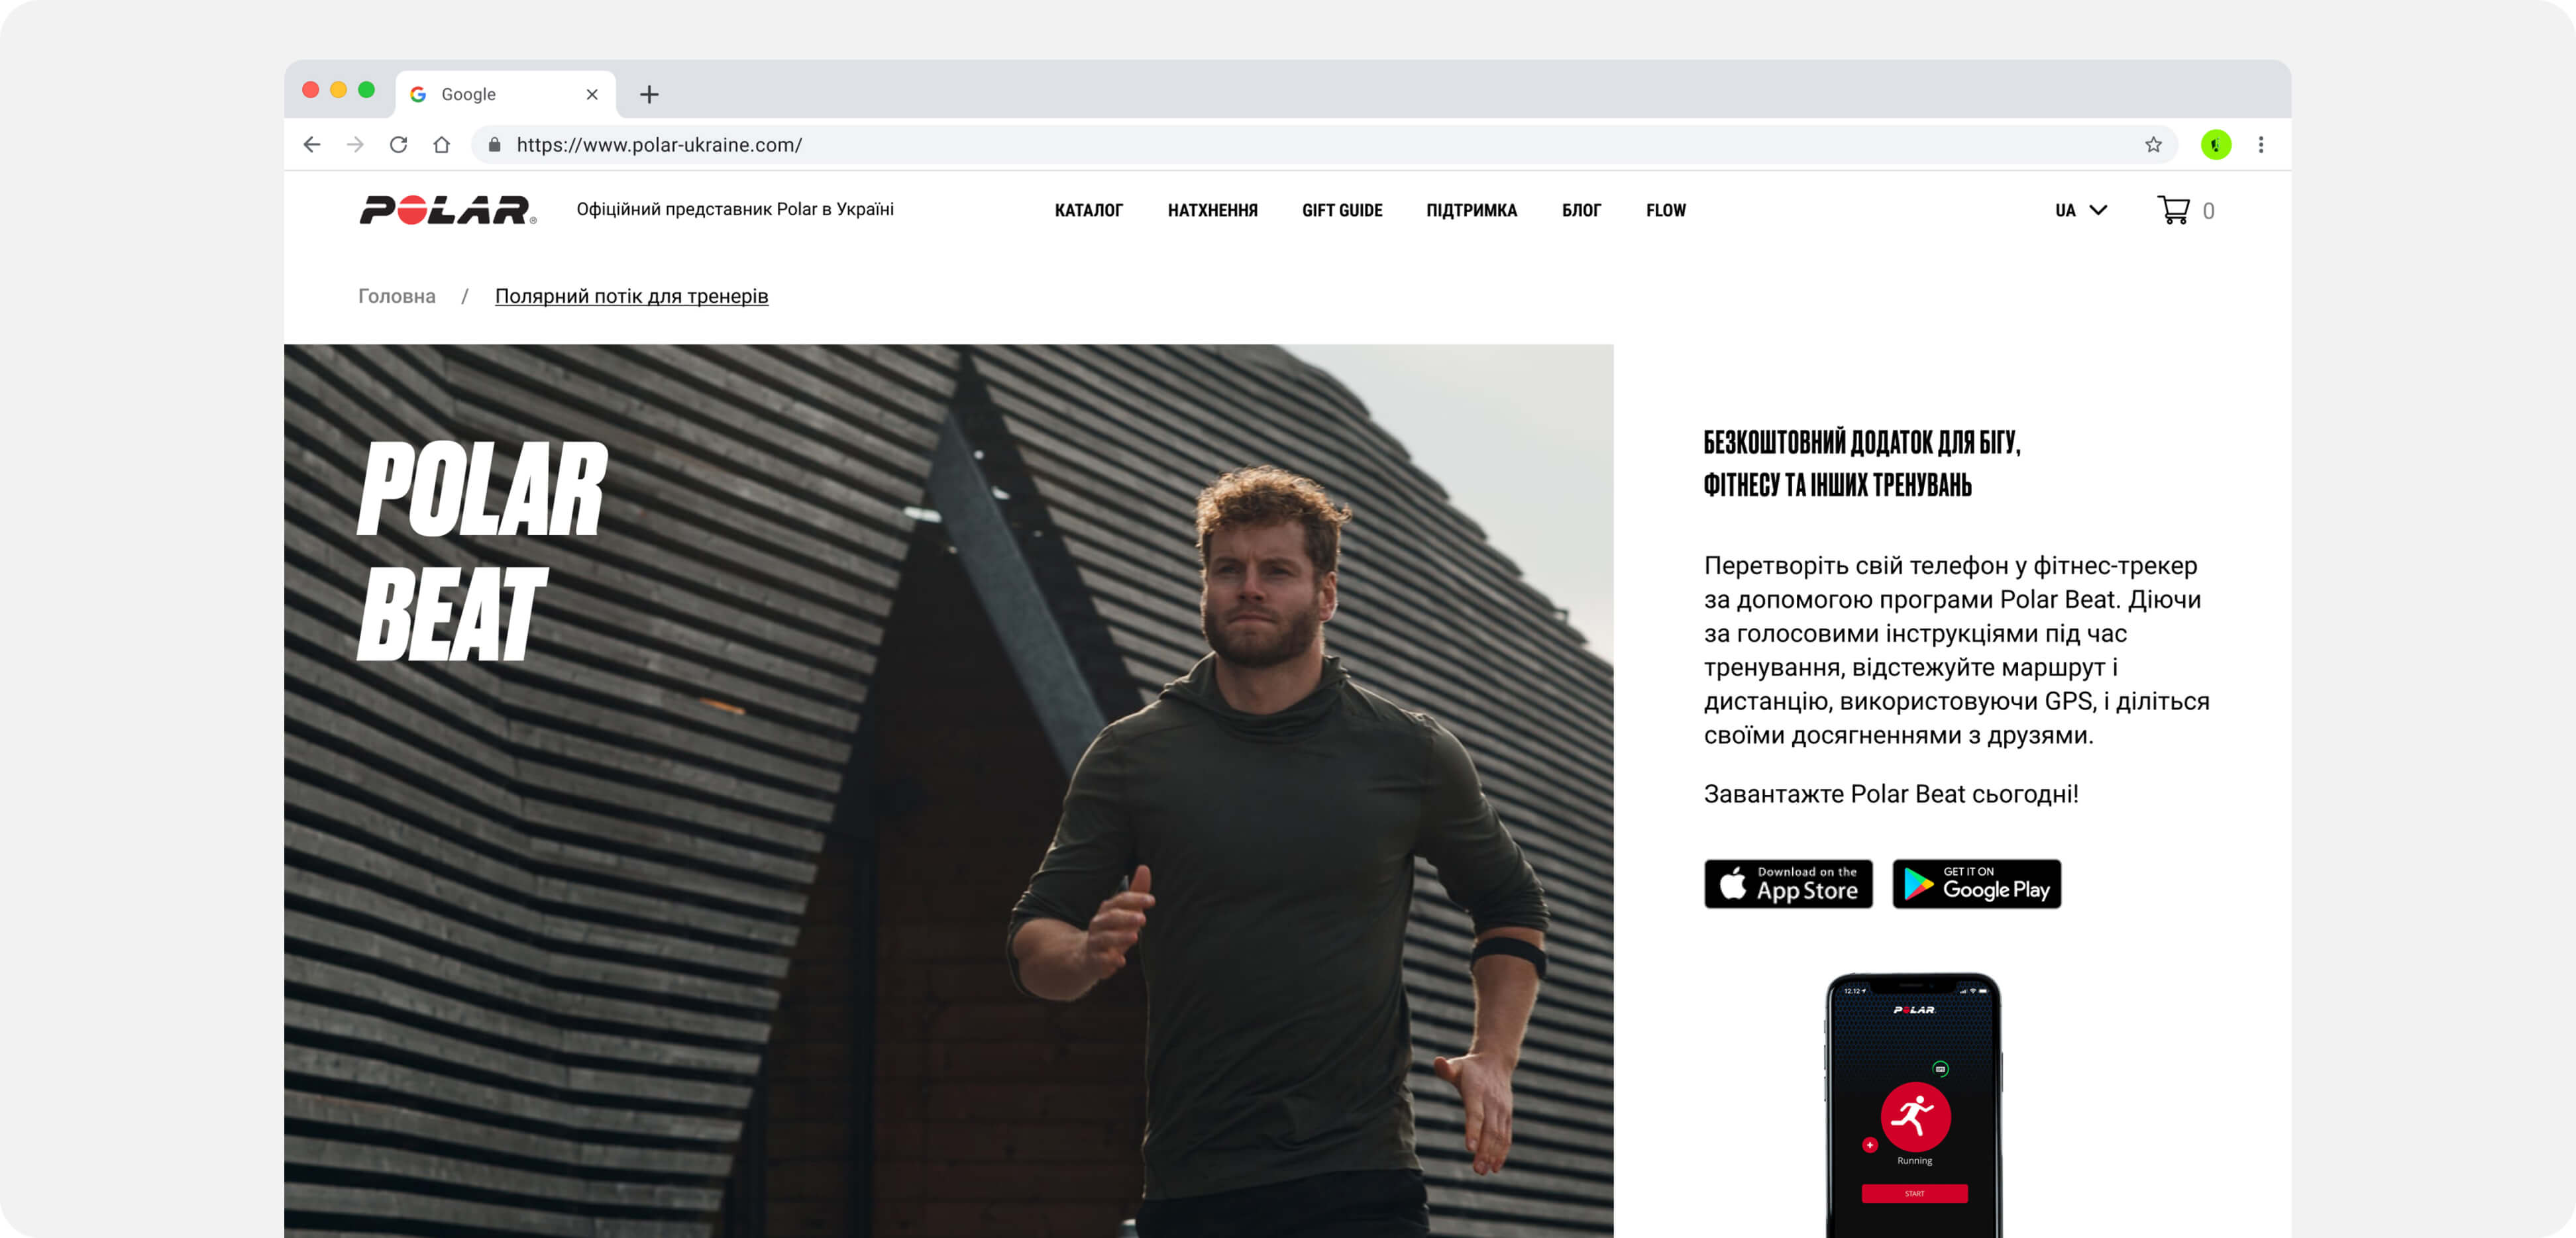The image size is (2576, 1238).
Task: Open the browser home icon
Action: [x=441, y=145]
